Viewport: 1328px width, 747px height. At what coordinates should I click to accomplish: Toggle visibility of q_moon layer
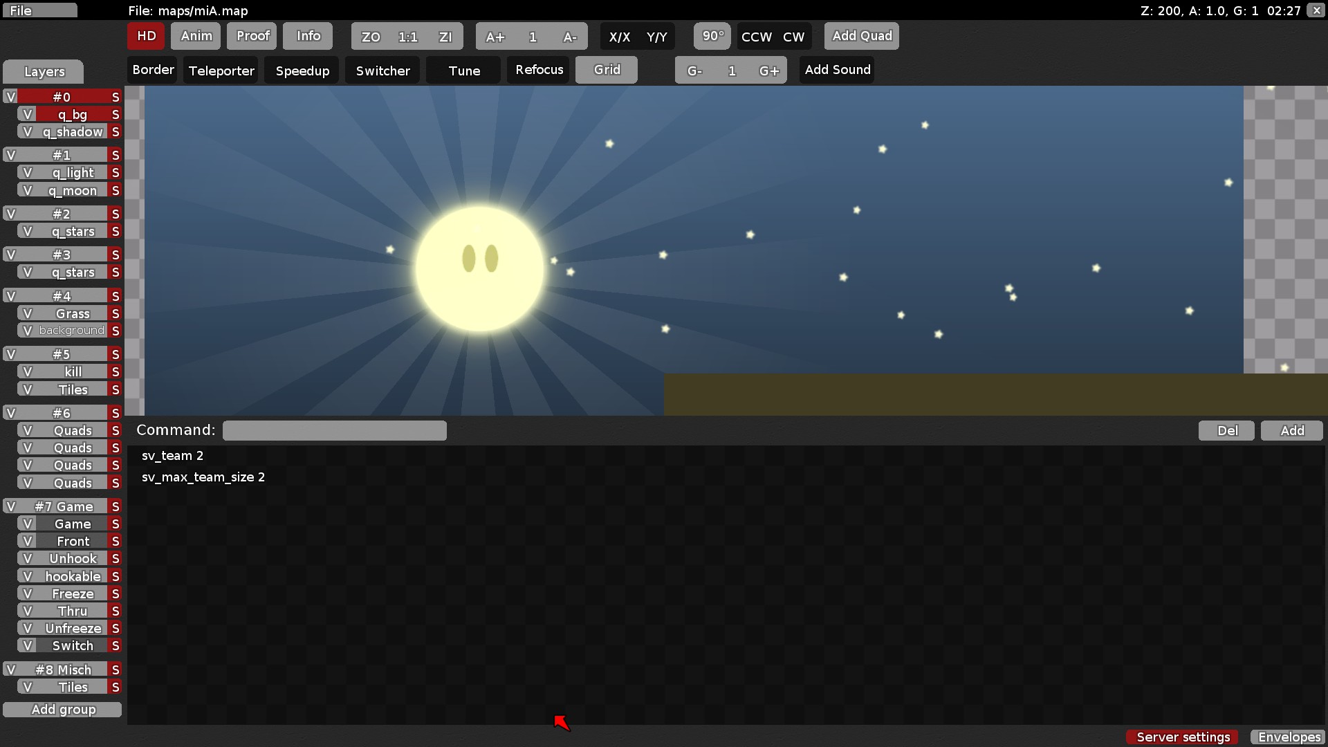pyautogui.click(x=28, y=190)
